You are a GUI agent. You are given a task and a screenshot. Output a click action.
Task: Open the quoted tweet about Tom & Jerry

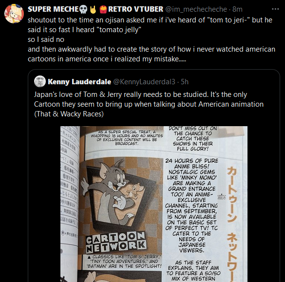pyautogui.click(x=149, y=104)
